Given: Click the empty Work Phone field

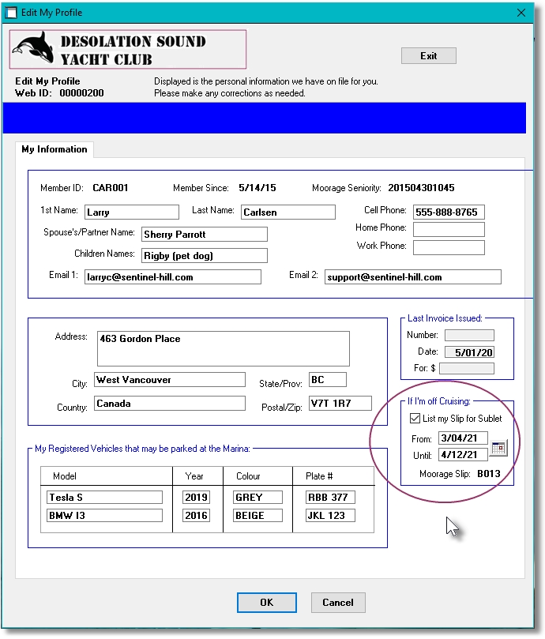Looking at the screenshot, I should (x=449, y=247).
